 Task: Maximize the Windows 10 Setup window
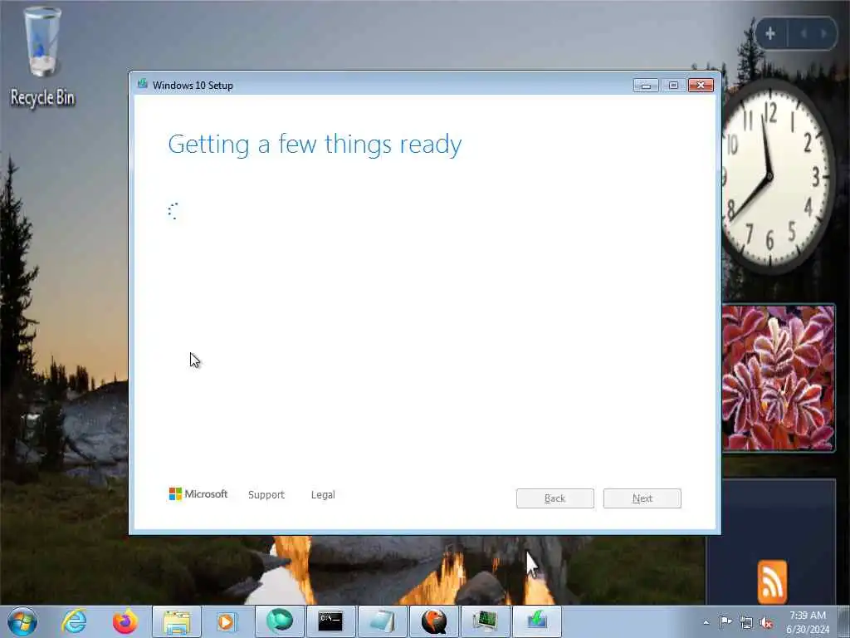tap(673, 86)
